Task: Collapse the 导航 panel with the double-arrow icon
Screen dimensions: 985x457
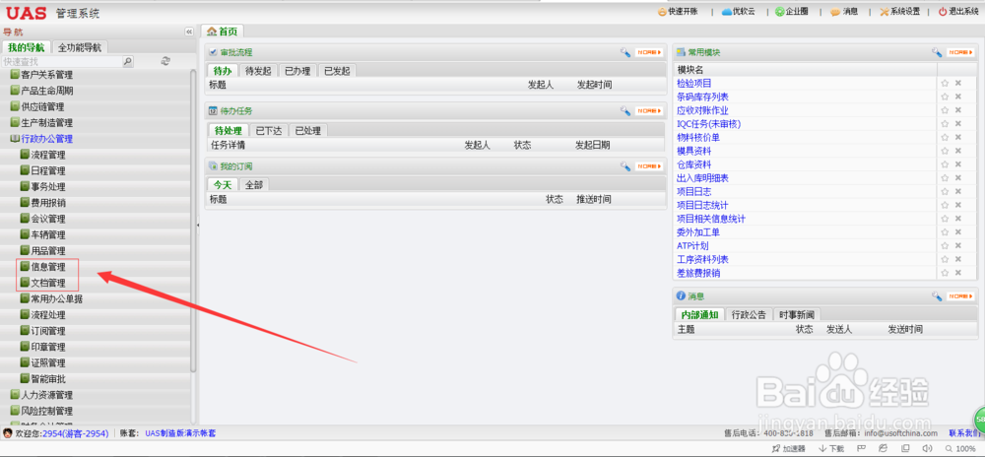Action: pyautogui.click(x=189, y=33)
